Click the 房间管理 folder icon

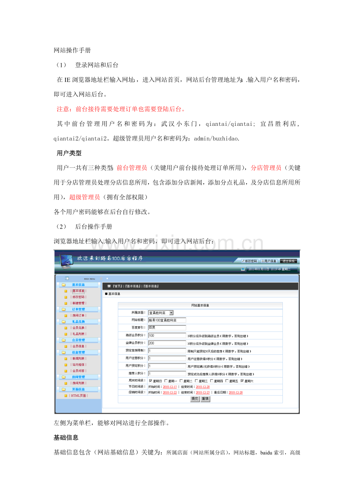pyautogui.click(x=63, y=377)
